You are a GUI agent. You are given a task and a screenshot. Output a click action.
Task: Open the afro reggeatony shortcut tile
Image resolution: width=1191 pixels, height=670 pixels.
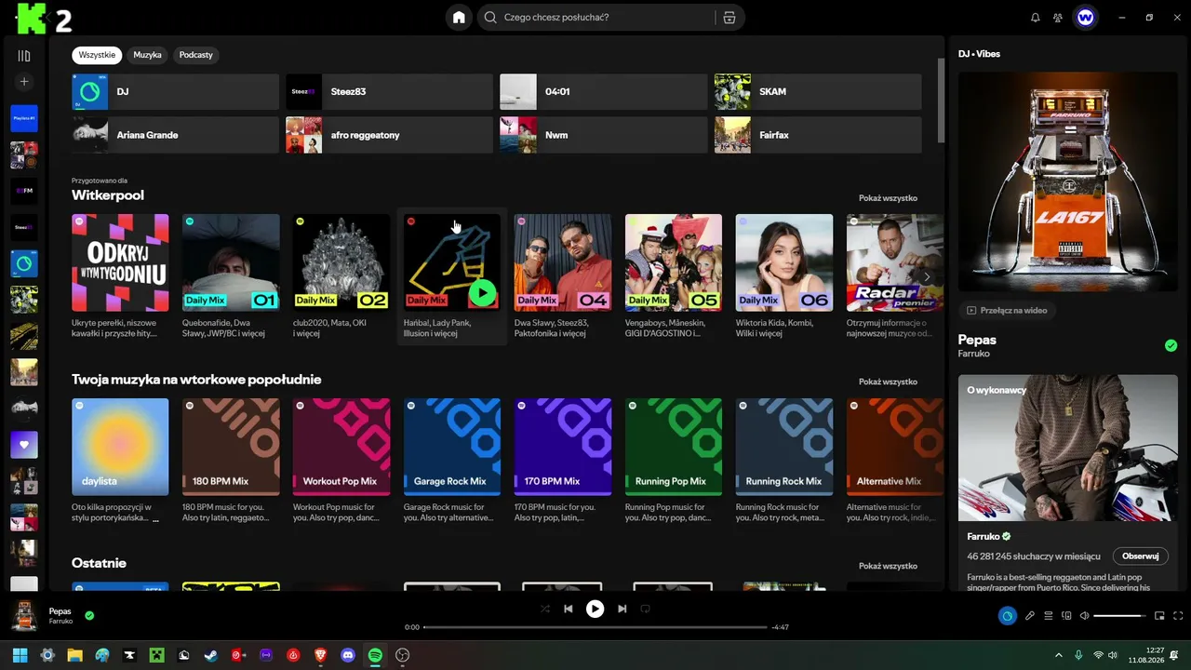coord(389,135)
